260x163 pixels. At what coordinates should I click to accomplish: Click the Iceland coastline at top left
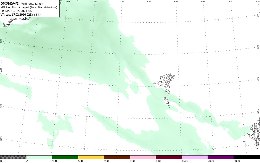[15, 22]
